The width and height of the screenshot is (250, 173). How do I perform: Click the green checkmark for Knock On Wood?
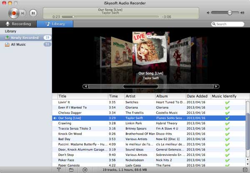tap(227, 134)
